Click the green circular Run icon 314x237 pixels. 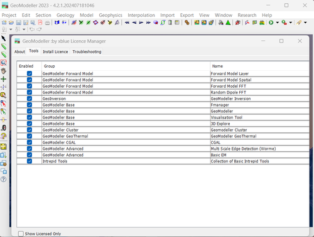coord(271,23)
